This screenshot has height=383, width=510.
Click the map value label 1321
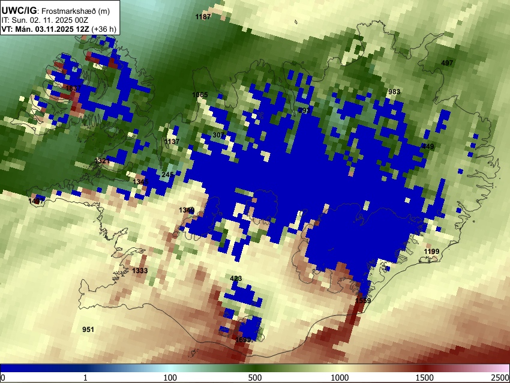tap(102, 161)
